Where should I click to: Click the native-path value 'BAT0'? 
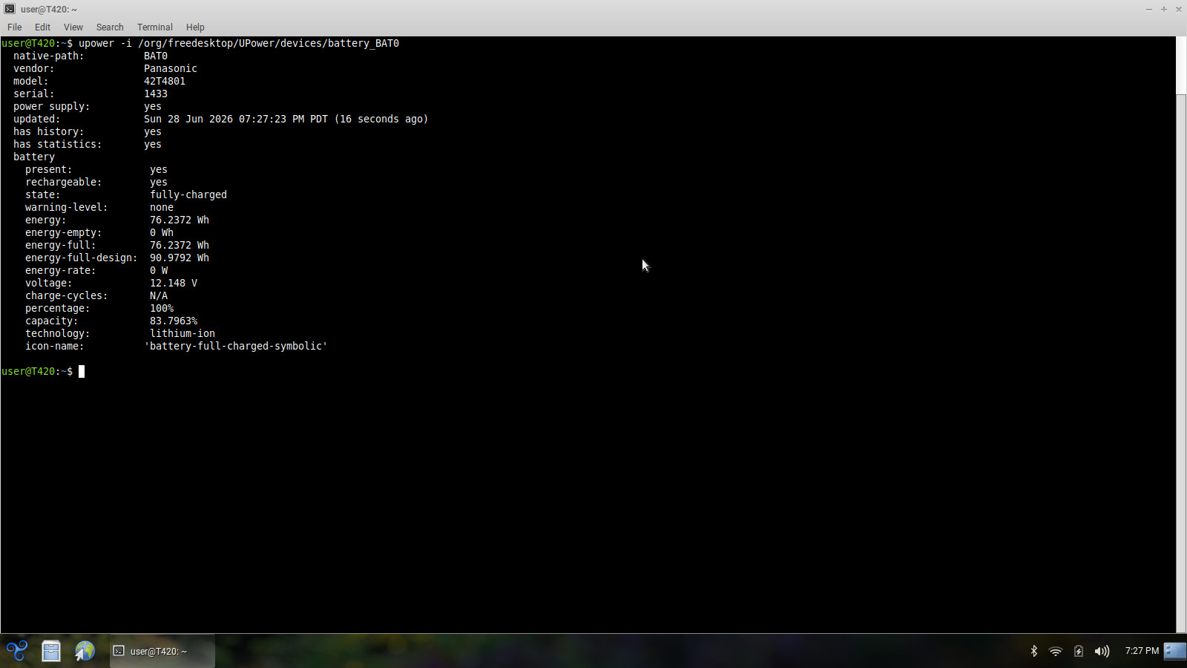click(156, 56)
